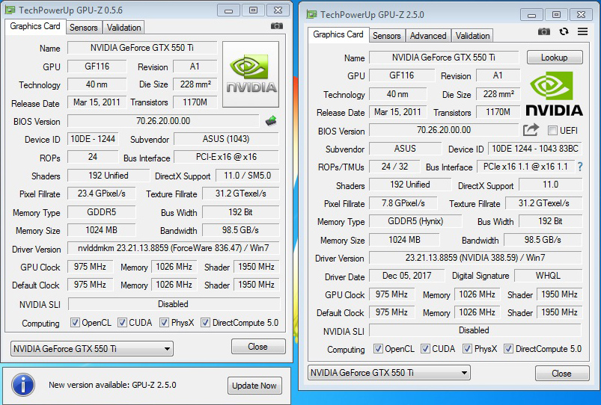This screenshot has width=601, height=405.
Task: Toggle the UEFI checkbox in GPU-Z 2.5.0
Action: click(552, 131)
